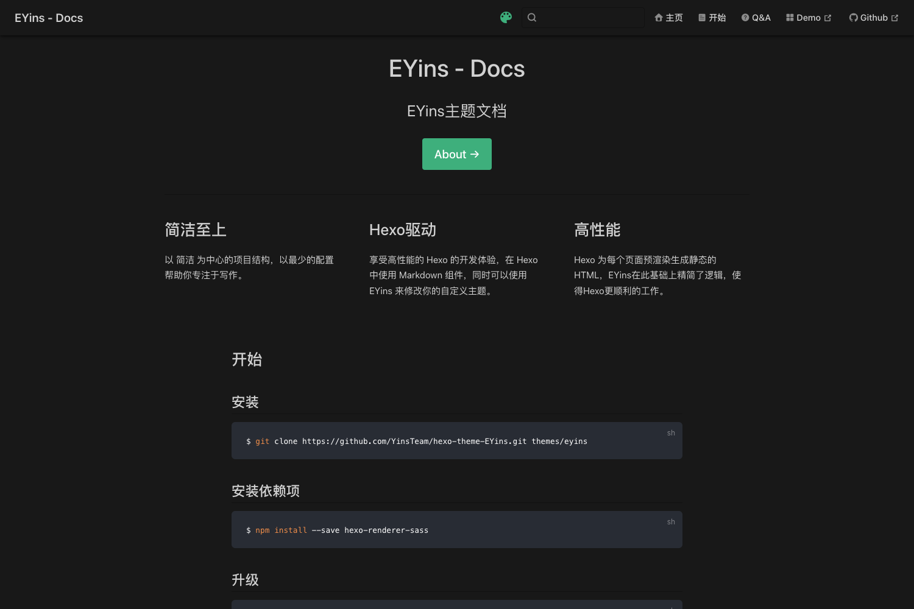Viewport: 914px width, 609px height.
Task: Click the 简洁至上 feature heading
Action: point(196,230)
